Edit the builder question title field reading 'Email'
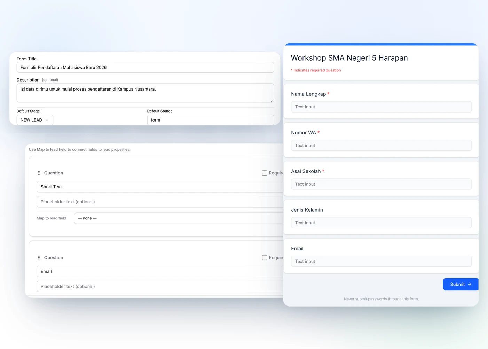 (x=160, y=271)
